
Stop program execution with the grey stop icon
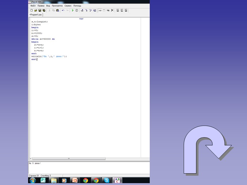pos(77,10)
